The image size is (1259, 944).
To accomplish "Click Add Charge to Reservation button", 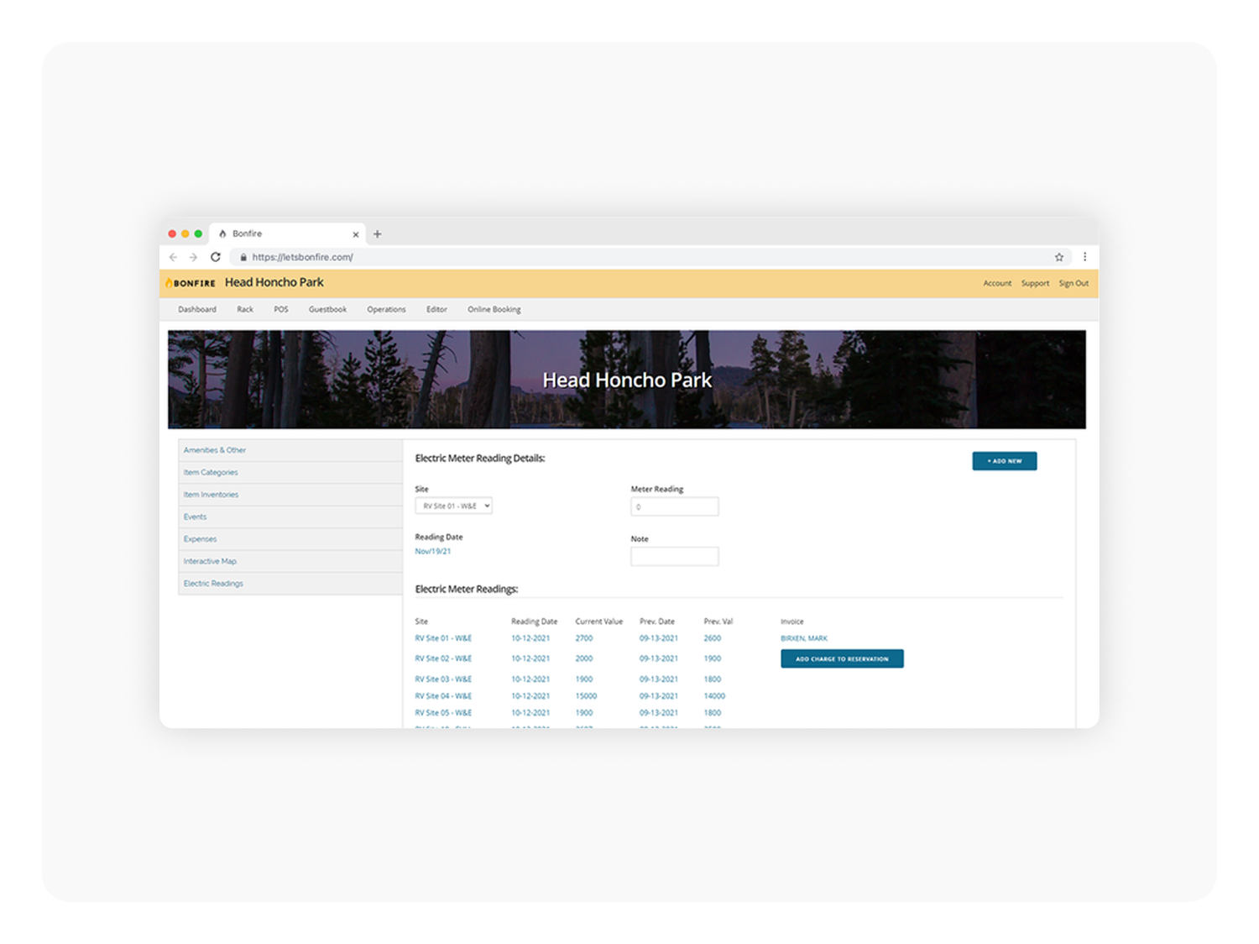I will pyautogui.click(x=842, y=659).
